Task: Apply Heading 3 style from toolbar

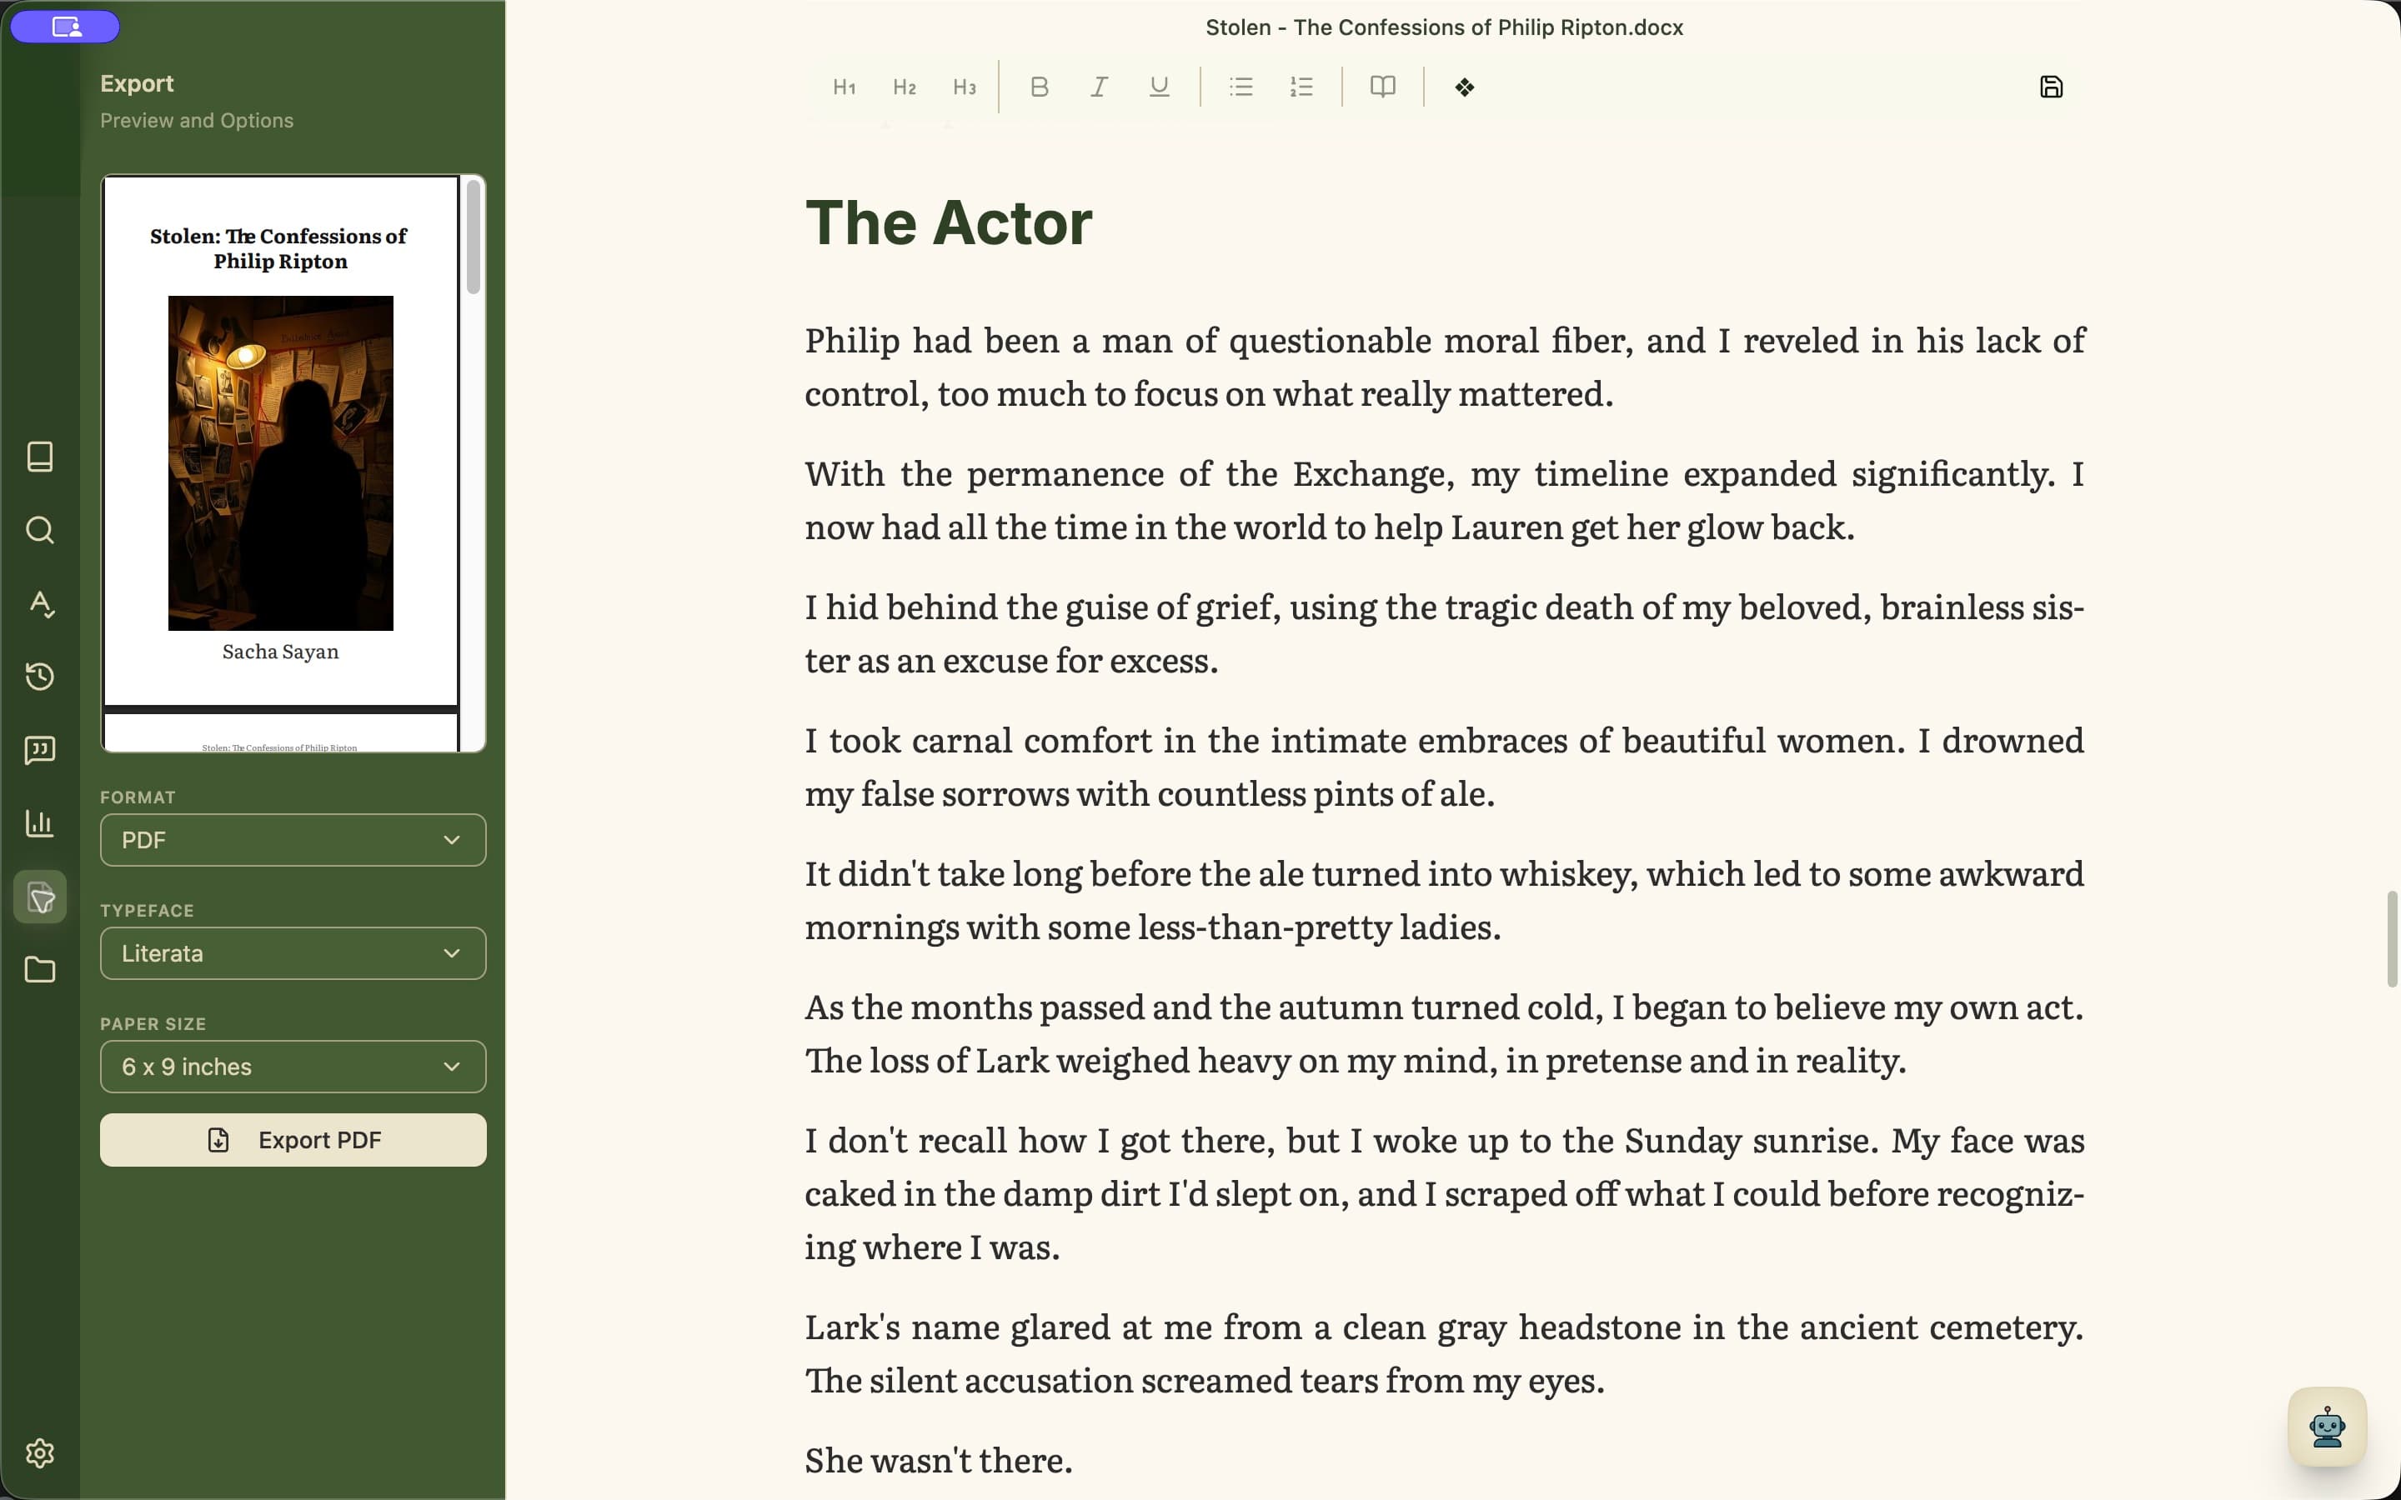Action: 965,87
